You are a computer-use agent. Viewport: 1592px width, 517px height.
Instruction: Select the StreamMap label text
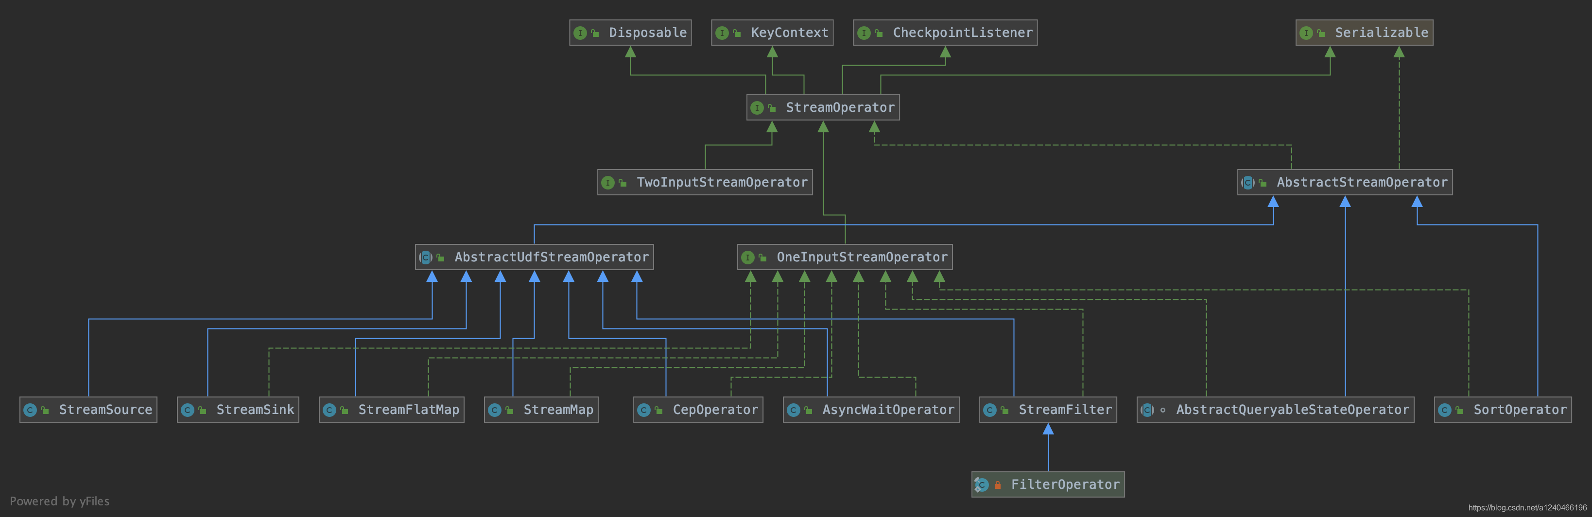[x=558, y=410]
